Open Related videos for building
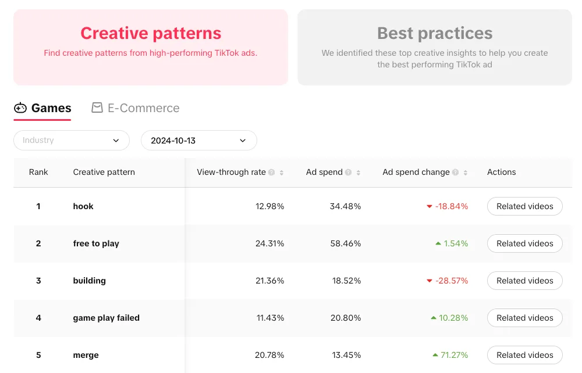 [525, 281]
